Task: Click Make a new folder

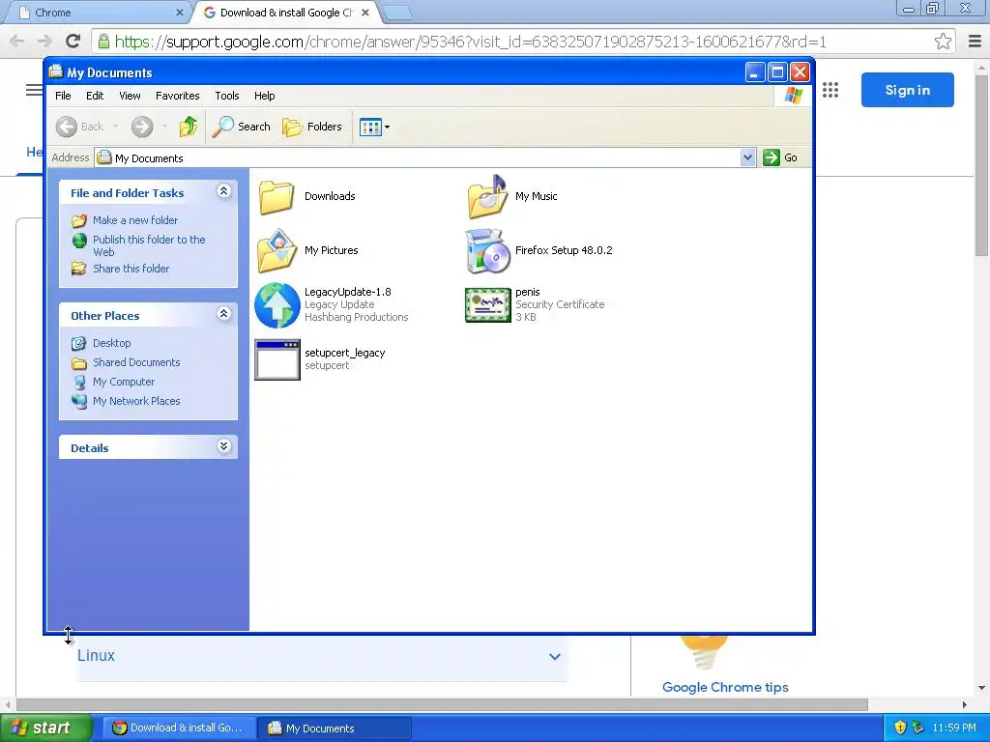Action: (135, 220)
